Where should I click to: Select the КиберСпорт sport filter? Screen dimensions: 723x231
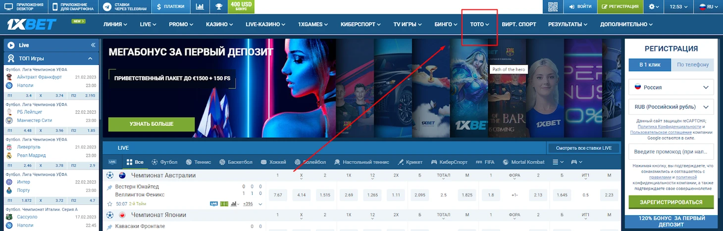click(449, 162)
